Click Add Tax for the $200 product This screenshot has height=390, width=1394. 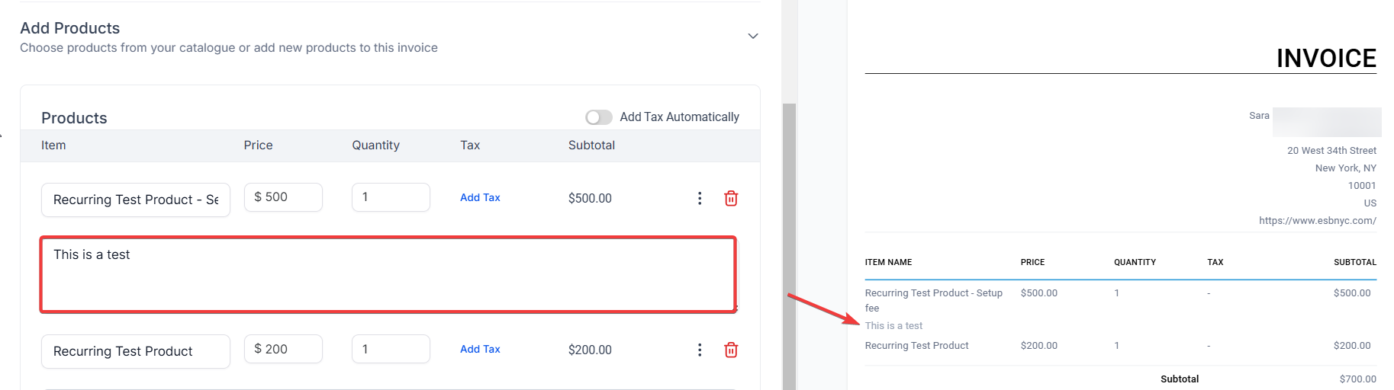[480, 349]
